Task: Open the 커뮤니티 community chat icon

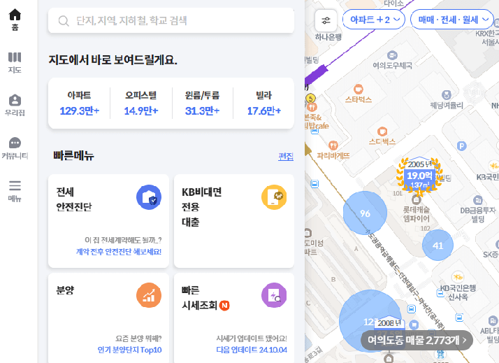Action: pyautogui.click(x=15, y=143)
